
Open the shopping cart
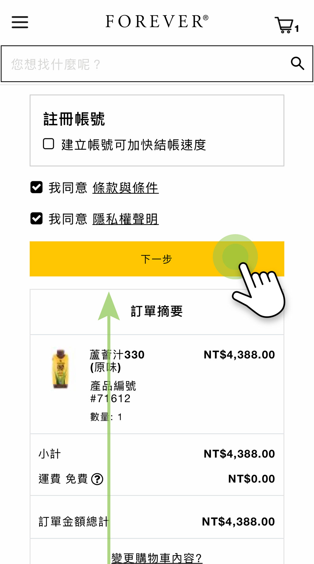tap(284, 25)
